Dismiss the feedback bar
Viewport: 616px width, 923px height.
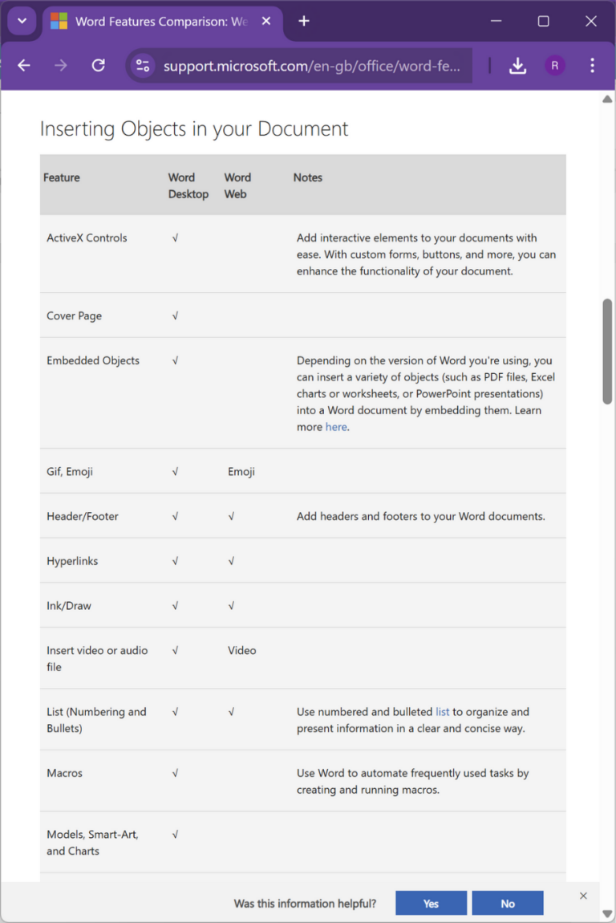pos(583,896)
